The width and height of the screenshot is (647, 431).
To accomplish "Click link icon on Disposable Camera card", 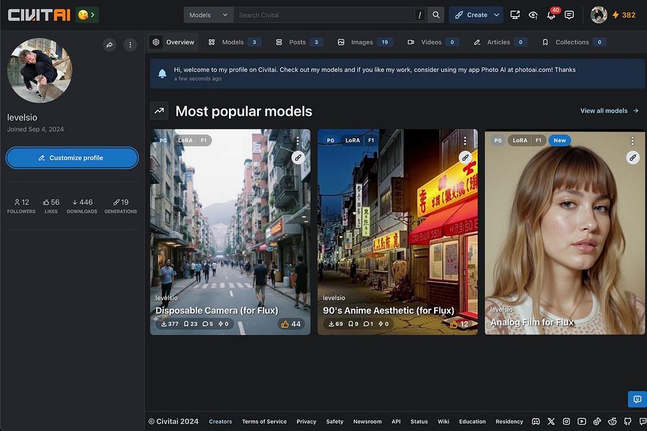I will click(297, 157).
